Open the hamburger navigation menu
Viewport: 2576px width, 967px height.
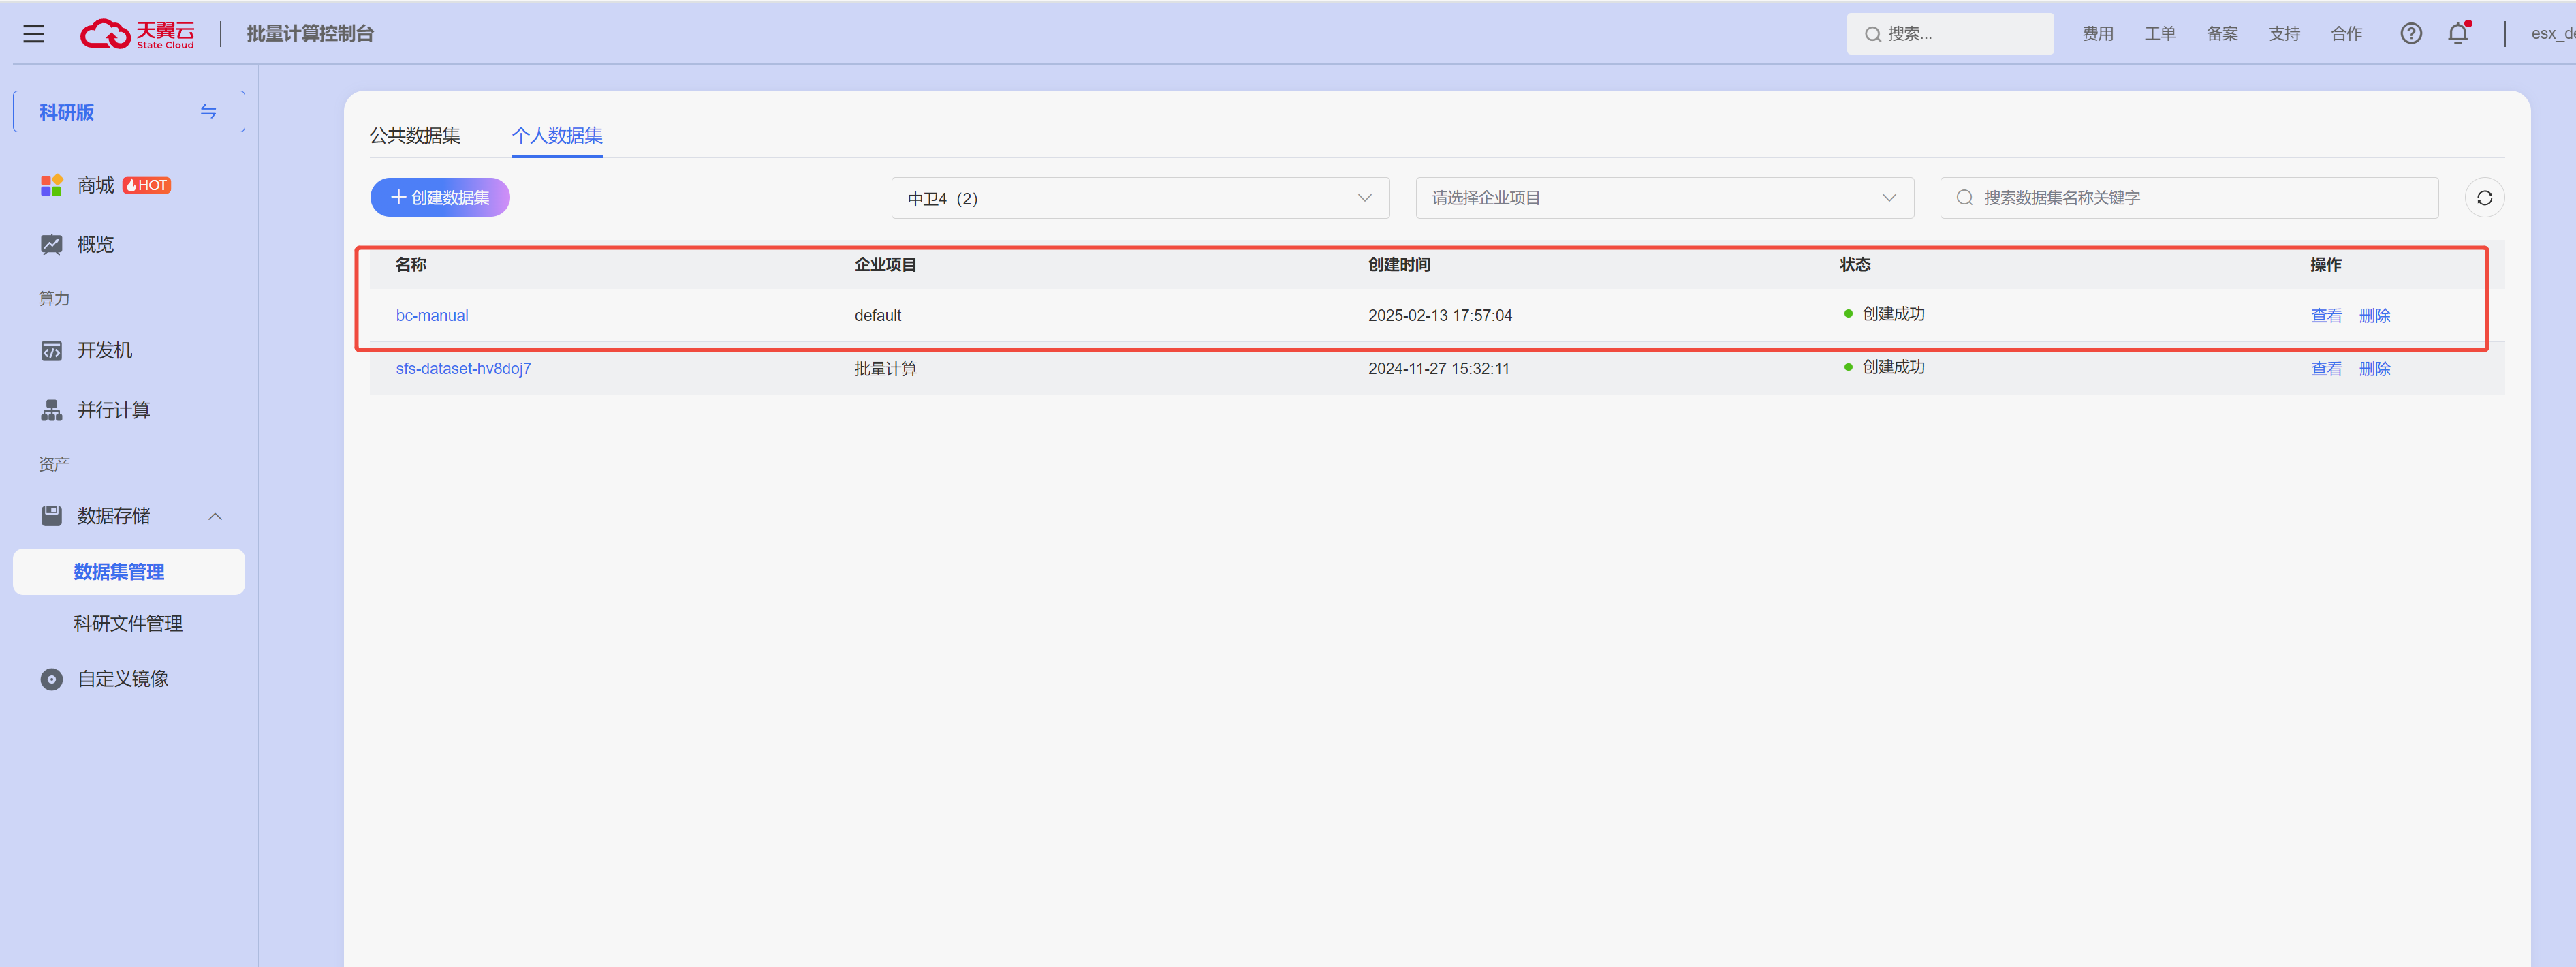(34, 34)
